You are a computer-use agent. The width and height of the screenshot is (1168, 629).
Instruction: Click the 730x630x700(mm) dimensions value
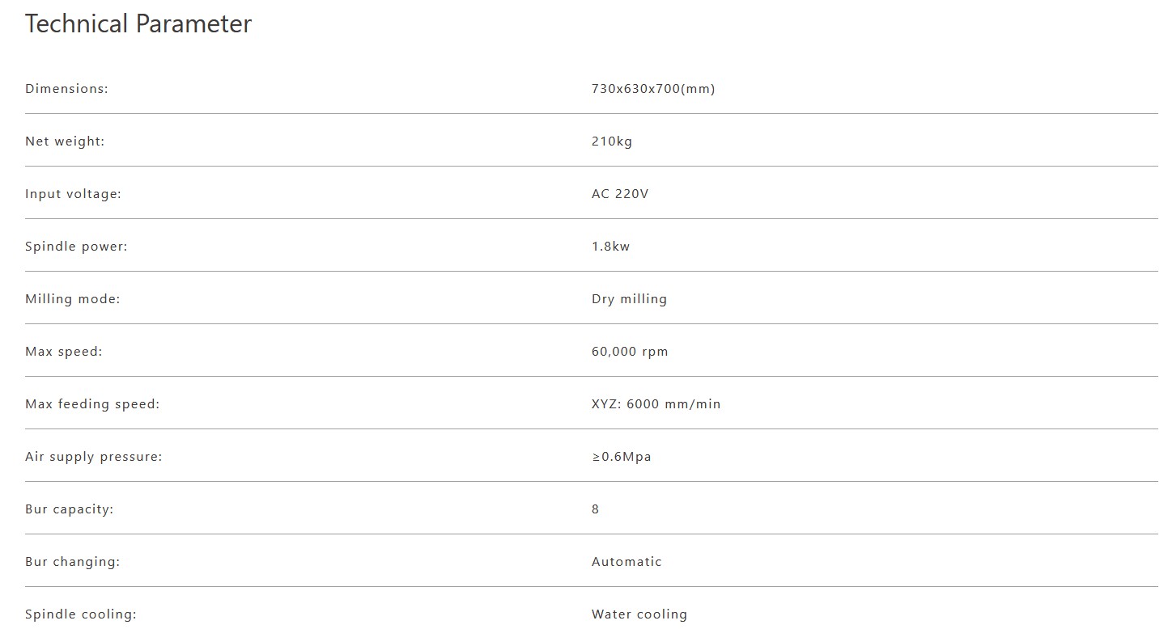coord(653,89)
